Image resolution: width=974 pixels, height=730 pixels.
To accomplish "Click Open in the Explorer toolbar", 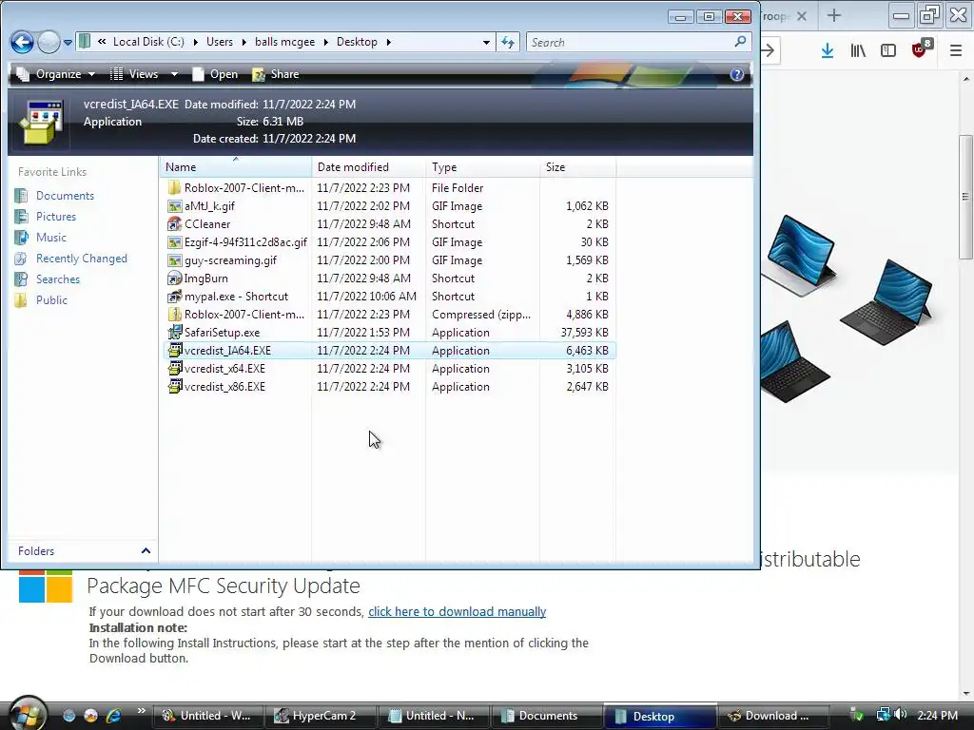I will pyautogui.click(x=215, y=74).
